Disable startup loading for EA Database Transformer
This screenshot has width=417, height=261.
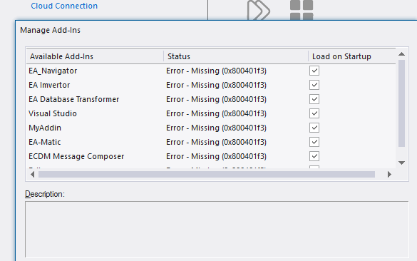(x=314, y=99)
